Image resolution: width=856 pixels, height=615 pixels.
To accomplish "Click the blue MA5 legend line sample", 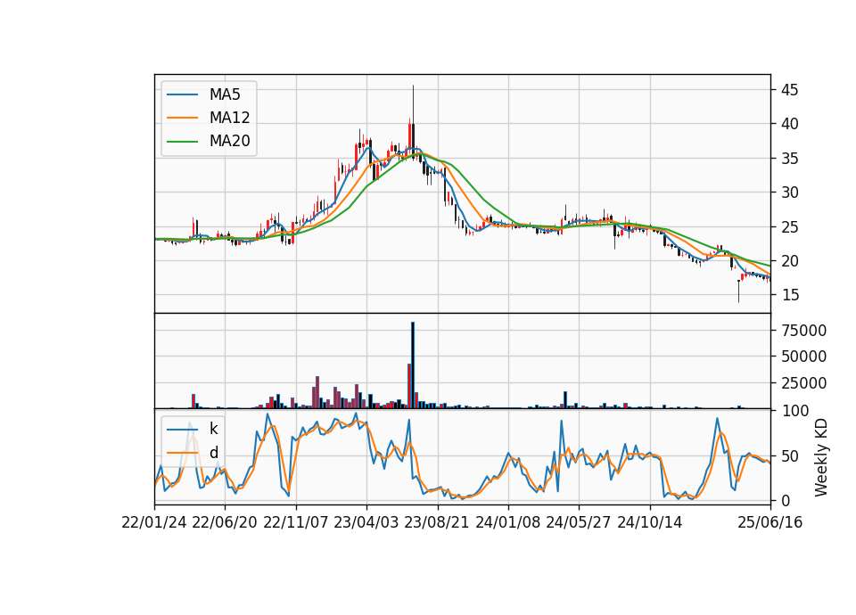I will coord(182,94).
